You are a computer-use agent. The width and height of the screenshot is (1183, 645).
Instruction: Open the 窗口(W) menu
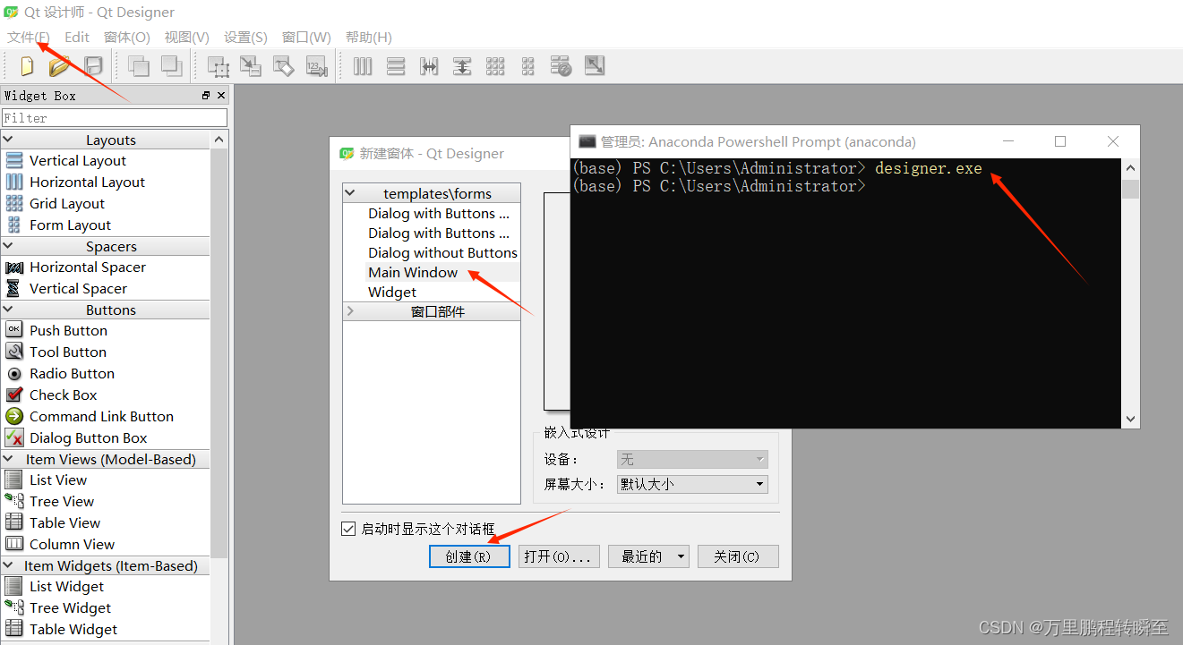point(306,37)
